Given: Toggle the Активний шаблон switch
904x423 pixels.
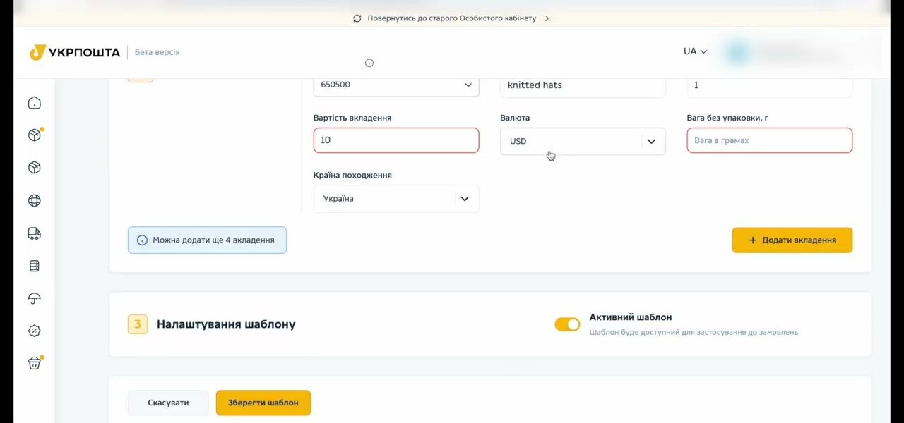Looking at the screenshot, I should tap(567, 324).
